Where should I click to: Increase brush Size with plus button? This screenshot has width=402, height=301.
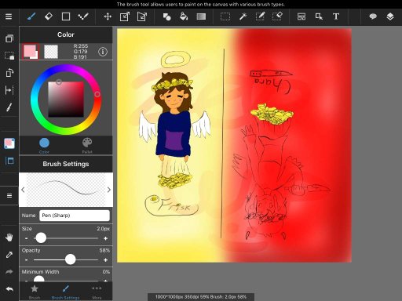(106, 238)
